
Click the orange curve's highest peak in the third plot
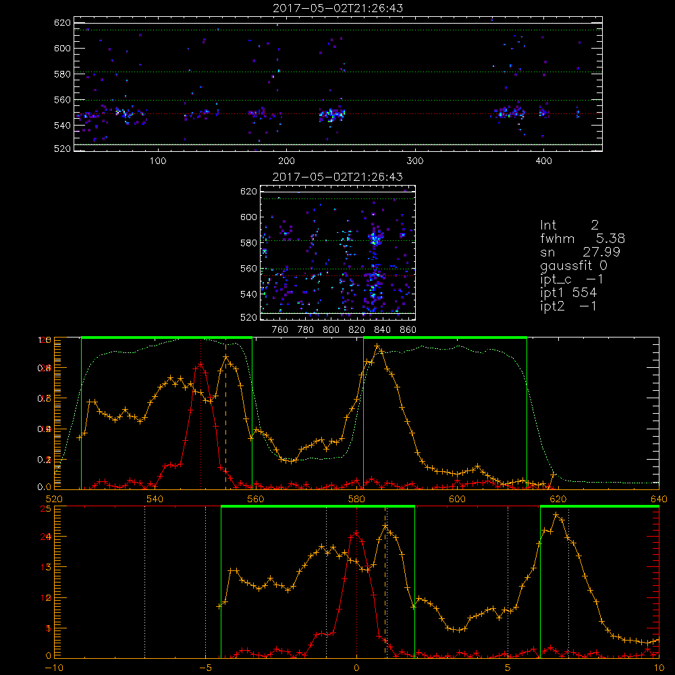coord(377,346)
